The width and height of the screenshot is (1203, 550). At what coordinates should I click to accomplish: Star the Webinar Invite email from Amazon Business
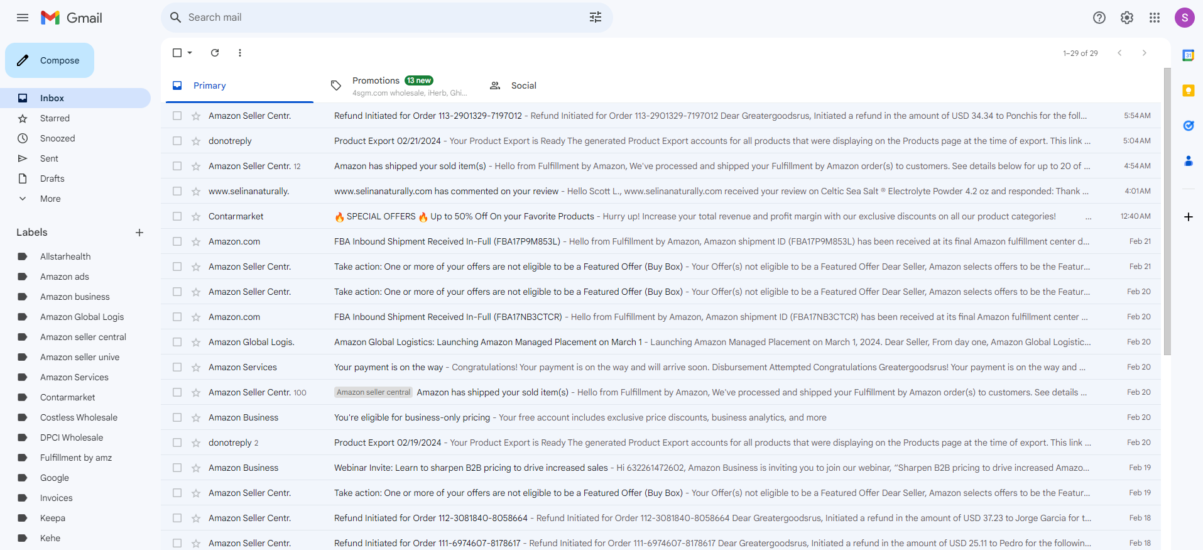196,468
